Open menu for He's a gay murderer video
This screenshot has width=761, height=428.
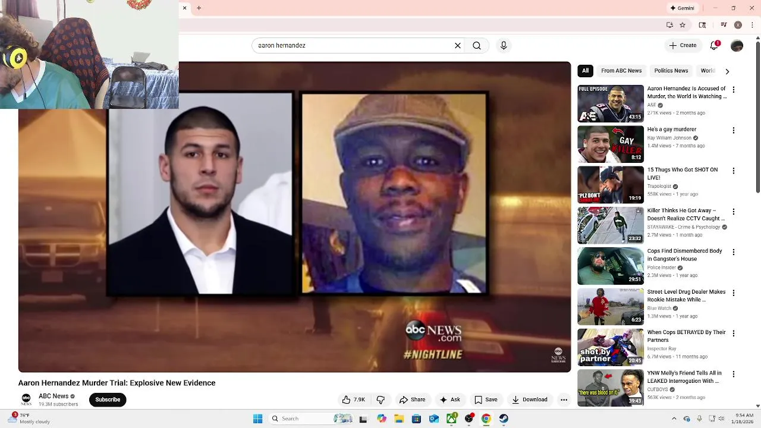click(734, 130)
